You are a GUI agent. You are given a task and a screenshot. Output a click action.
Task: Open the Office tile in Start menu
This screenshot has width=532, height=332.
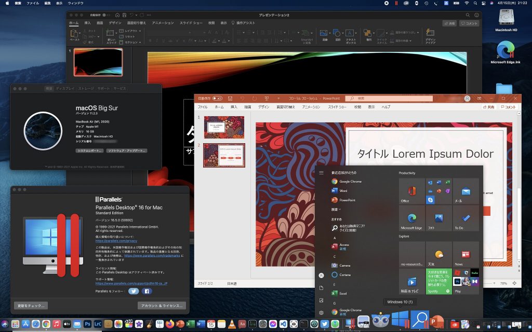click(x=412, y=191)
